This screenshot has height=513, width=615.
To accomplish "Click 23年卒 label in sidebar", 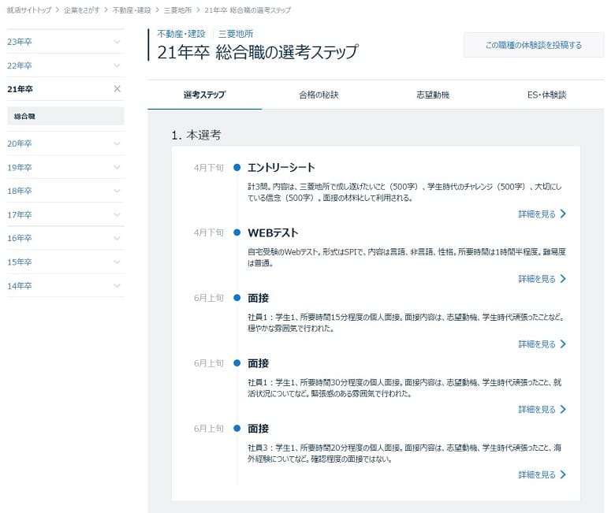I will (x=20, y=42).
